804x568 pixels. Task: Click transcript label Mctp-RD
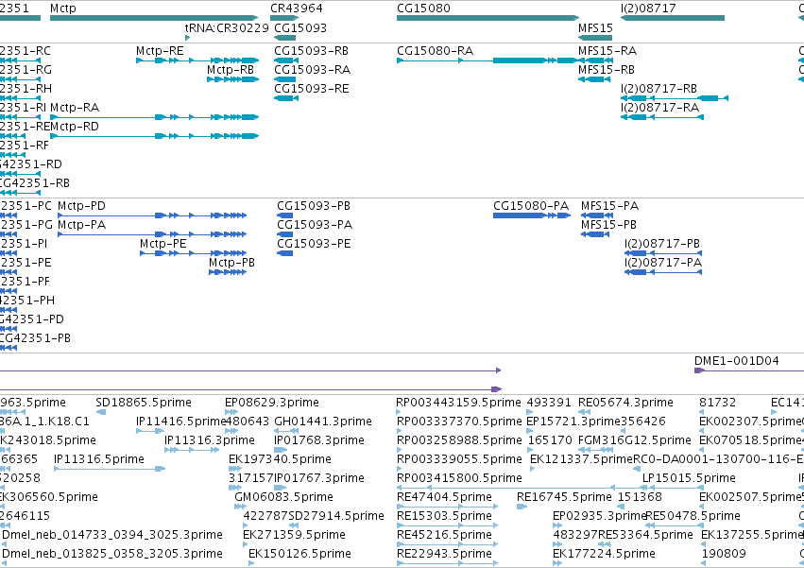point(75,127)
